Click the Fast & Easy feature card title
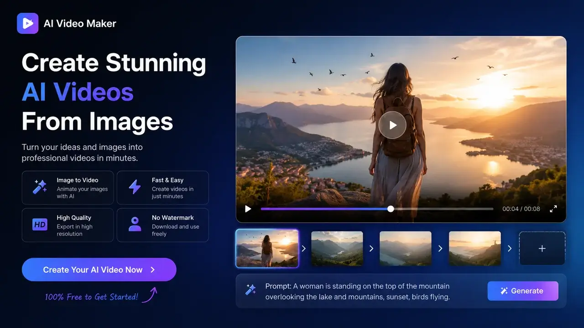Screen dimensions: 584x328 click(167, 180)
